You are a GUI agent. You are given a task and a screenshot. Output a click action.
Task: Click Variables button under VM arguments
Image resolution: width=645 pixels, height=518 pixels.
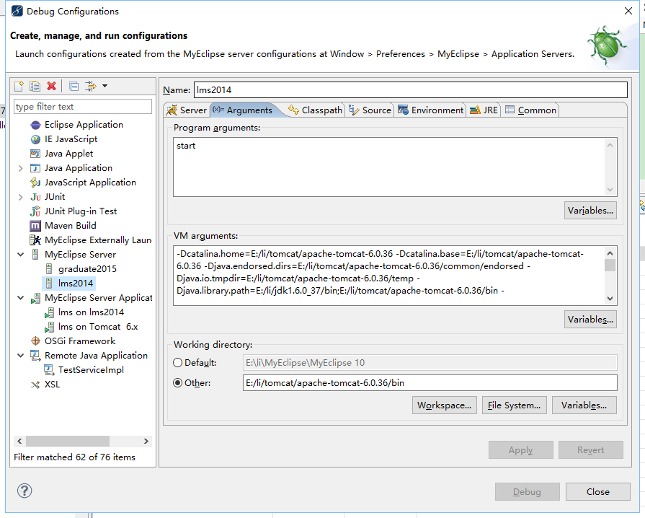[590, 319]
